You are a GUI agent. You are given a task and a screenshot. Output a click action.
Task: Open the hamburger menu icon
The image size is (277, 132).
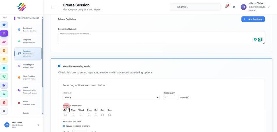coord(53,7)
